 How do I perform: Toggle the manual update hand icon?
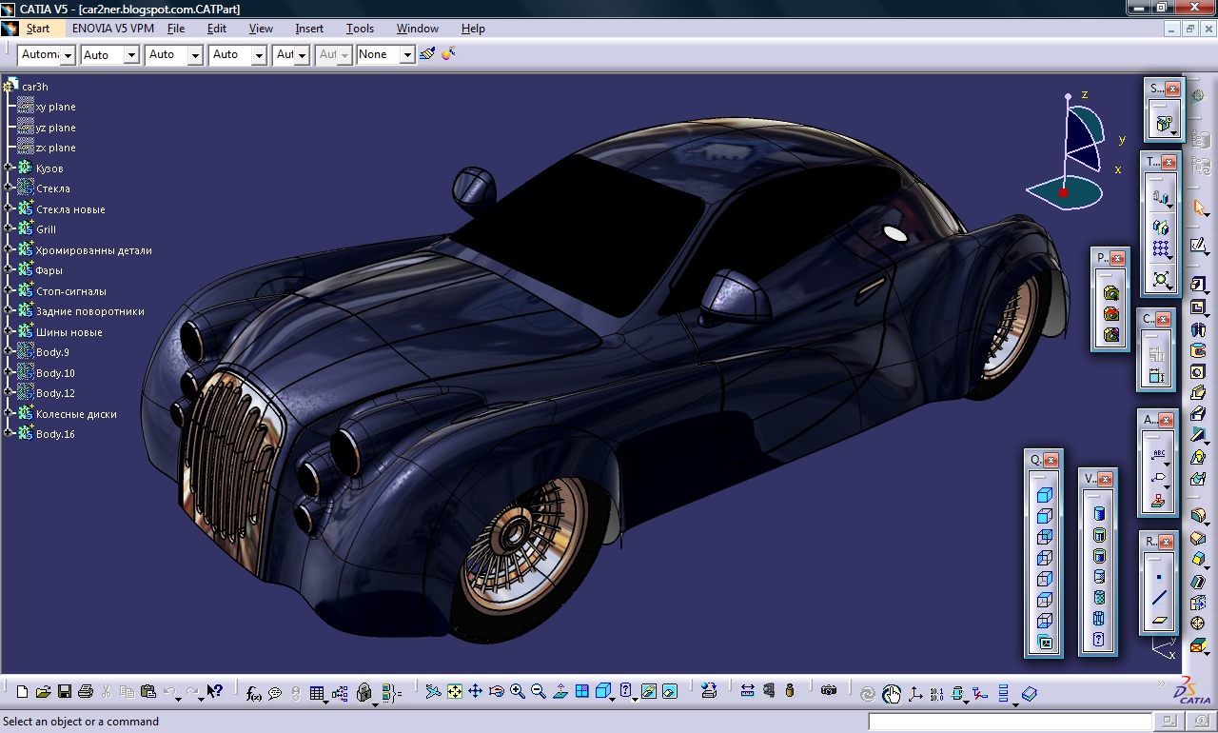click(891, 694)
